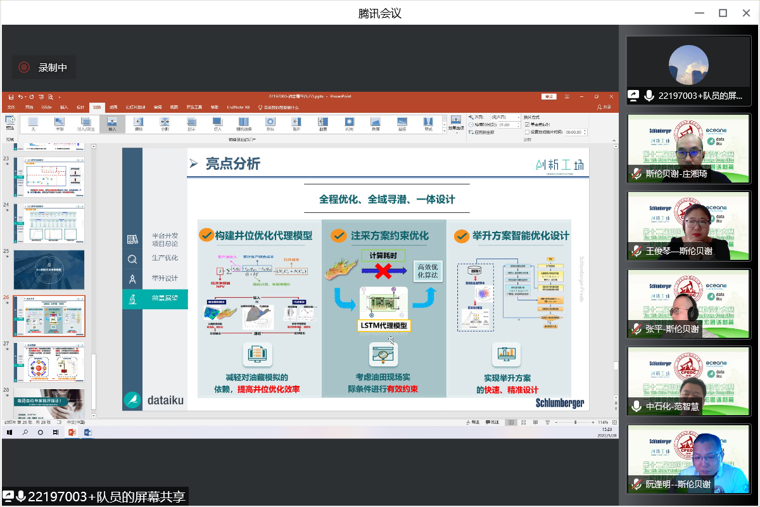Apply the 分割 (Split) transition

point(165,123)
